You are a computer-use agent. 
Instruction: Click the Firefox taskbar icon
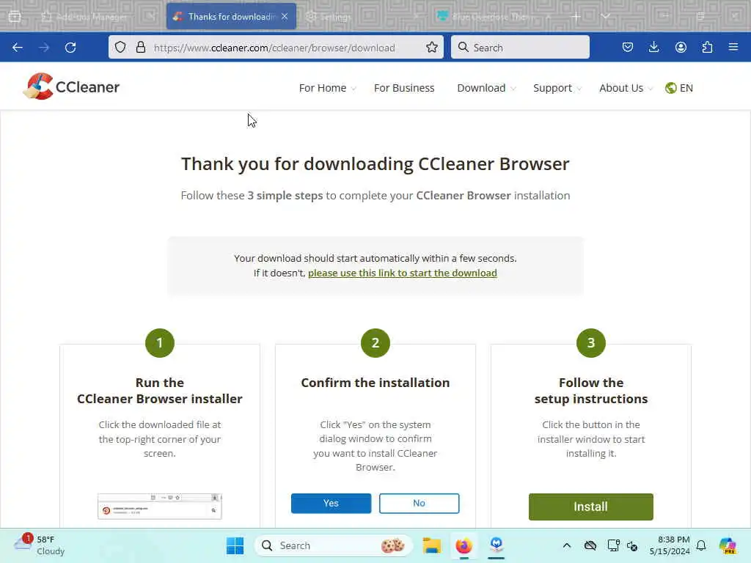tap(464, 545)
